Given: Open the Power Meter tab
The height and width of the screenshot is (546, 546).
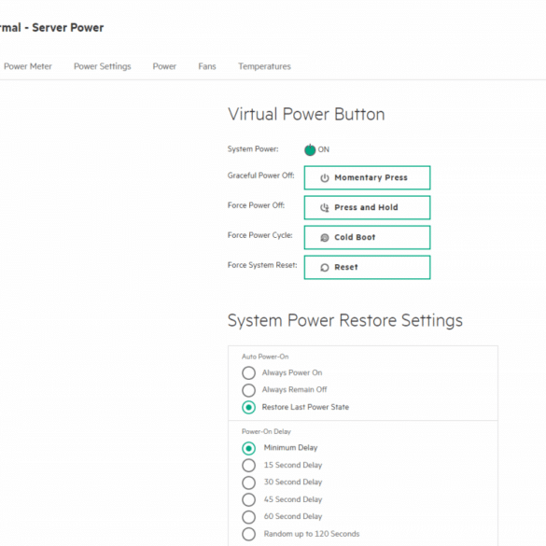Looking at the screenshot, I should pos(28,66).
